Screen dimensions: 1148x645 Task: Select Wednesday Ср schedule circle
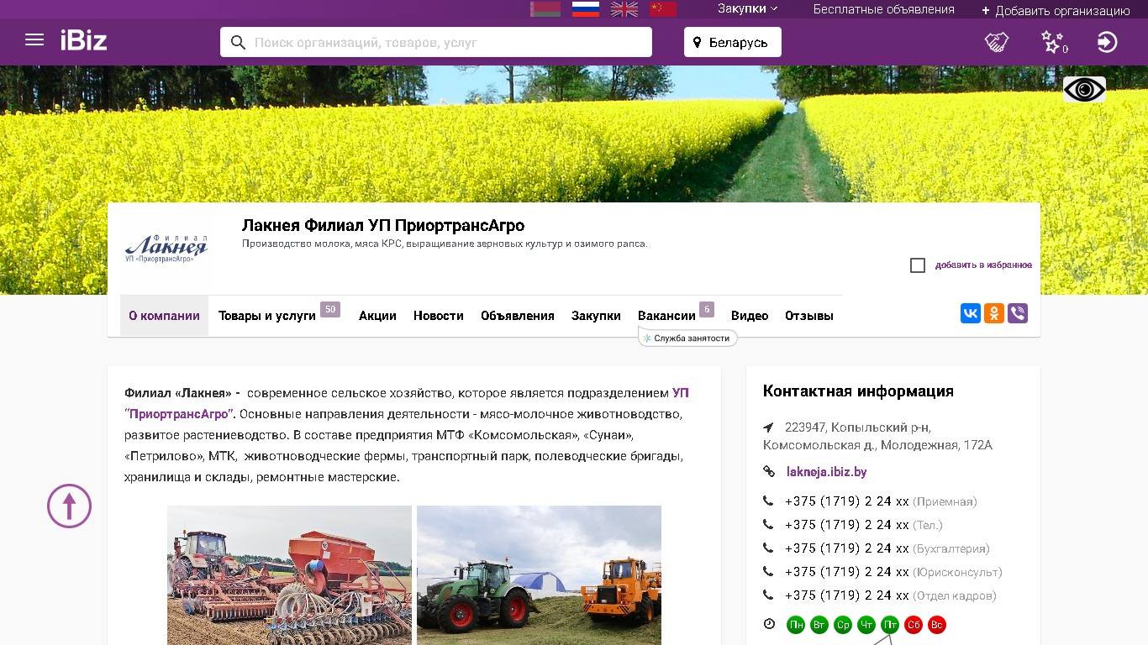pyautogui.click(x=843, y=625)
